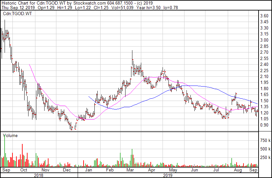272x178 pixels.
Task: Click the tallest September 2018 volume bar
Action: 5,150
